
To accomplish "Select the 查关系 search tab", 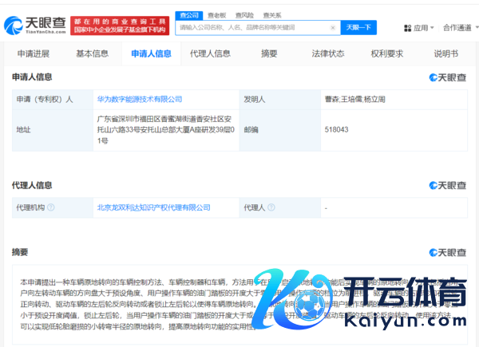I will coord(271,14).
